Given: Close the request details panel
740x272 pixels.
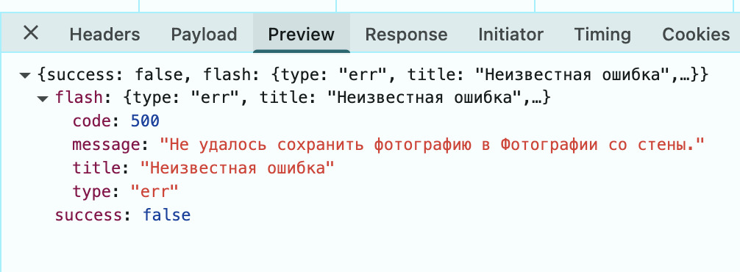Looking at the screenshot, I should point(31,33).
